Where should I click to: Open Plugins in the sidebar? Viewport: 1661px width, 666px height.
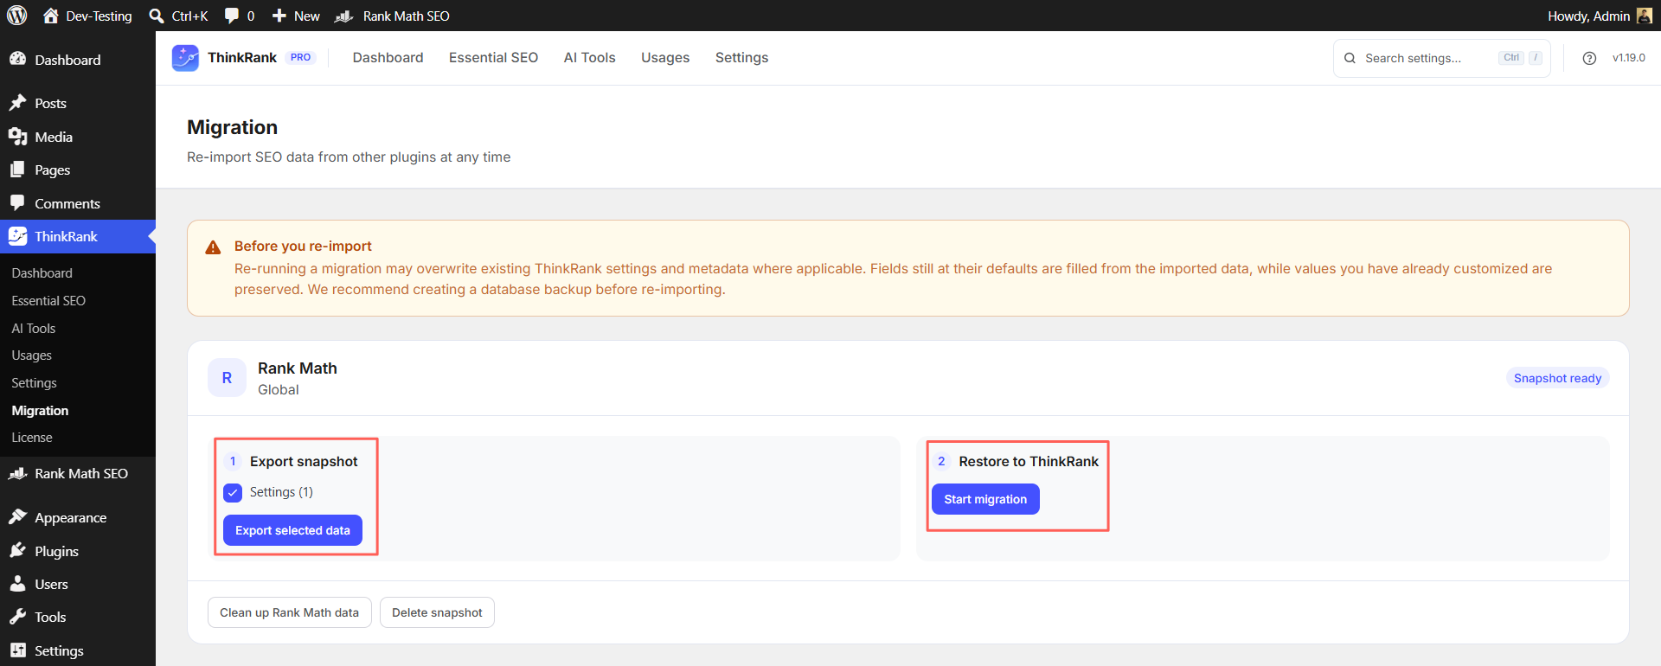point(78,551)
